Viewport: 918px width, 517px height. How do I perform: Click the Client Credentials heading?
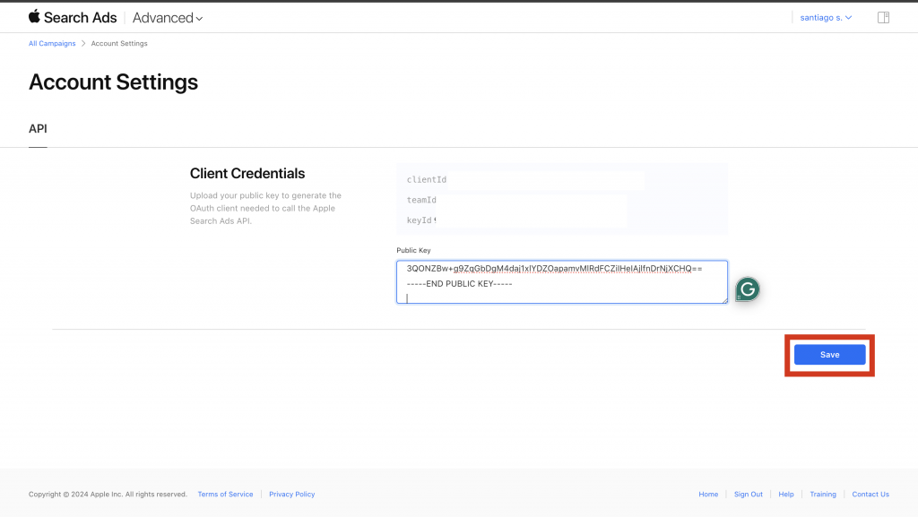pos(247,173)
